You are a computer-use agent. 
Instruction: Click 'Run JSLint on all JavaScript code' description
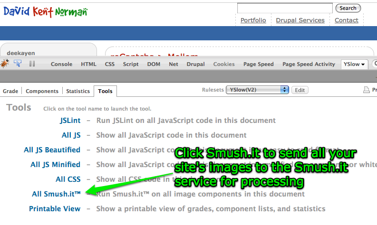click(x=186, y=121)
